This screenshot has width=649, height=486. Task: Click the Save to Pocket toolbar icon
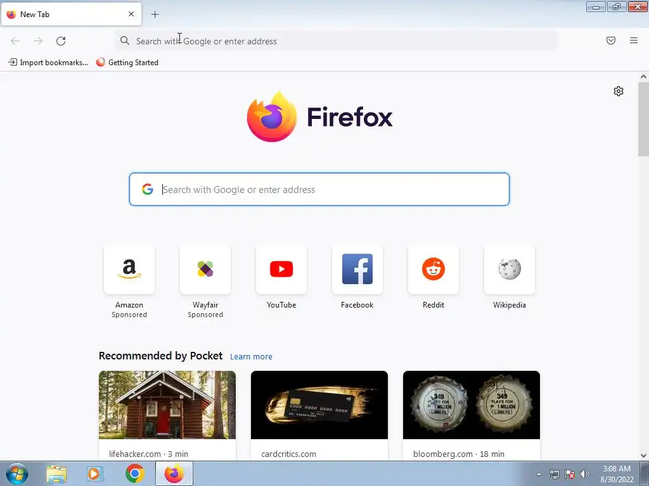click(611, 40)
